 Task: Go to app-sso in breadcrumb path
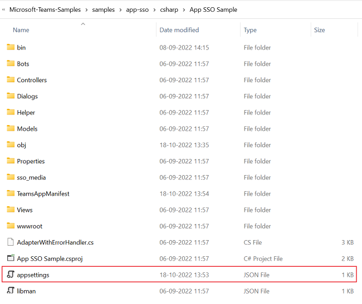coord(137,9)
